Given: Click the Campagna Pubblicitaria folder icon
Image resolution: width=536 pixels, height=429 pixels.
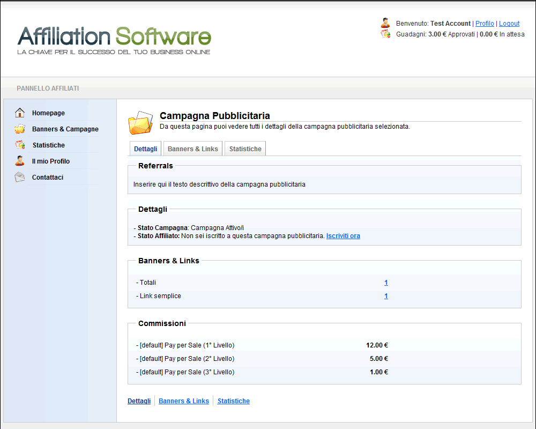Looking at the screenshot, I should 140,123.
